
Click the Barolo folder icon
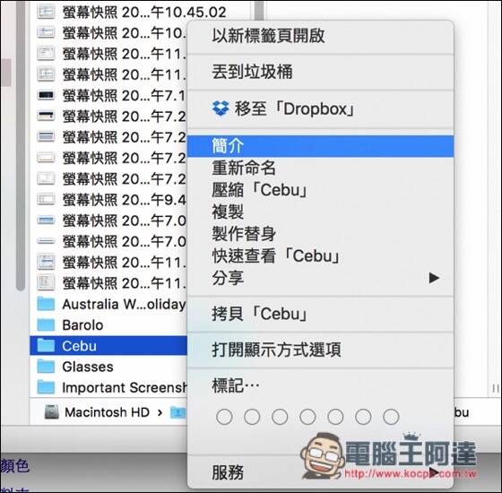tap(46, 324)
